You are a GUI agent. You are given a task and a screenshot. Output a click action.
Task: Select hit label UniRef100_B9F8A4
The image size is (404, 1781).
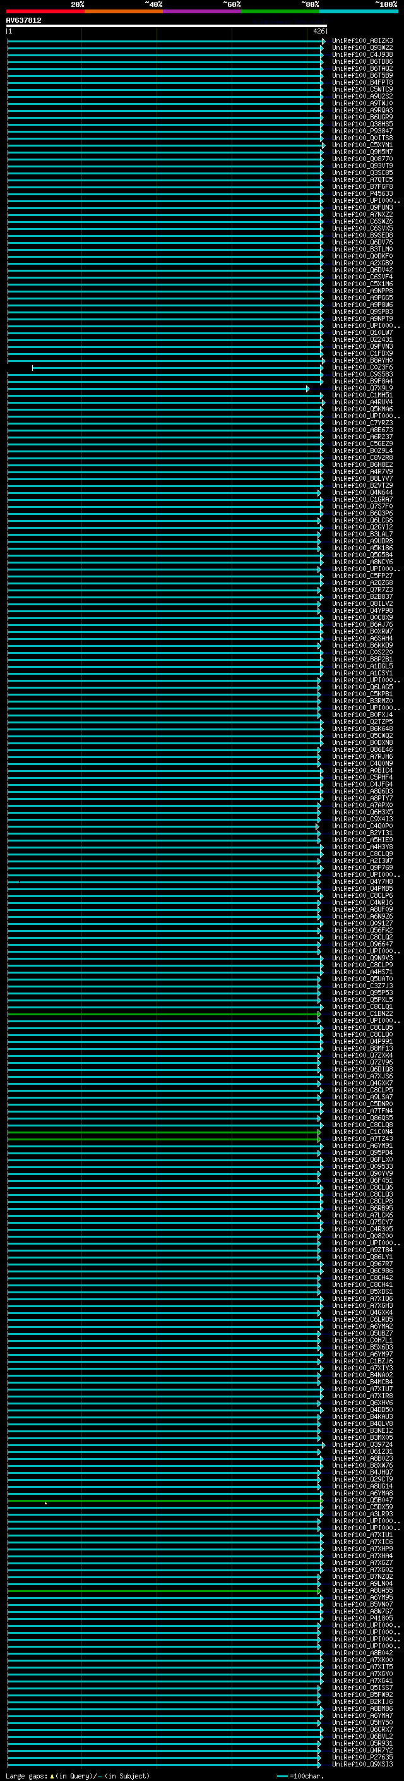click(x=362, y=381)
